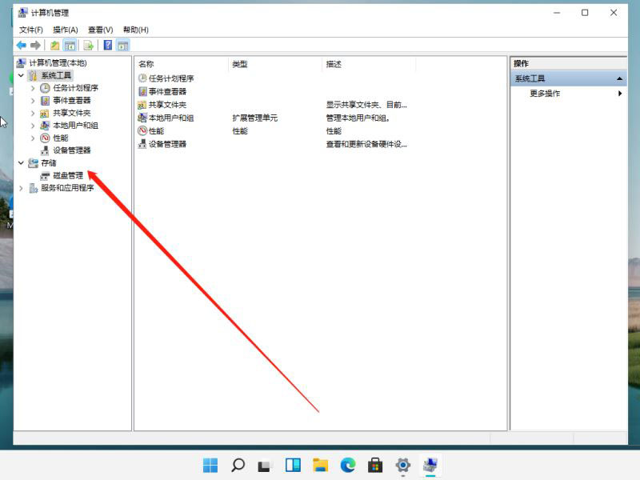Toggle the console tree visibility toolbar icon
The image size is (640, 480).
[x=68, y=45]
